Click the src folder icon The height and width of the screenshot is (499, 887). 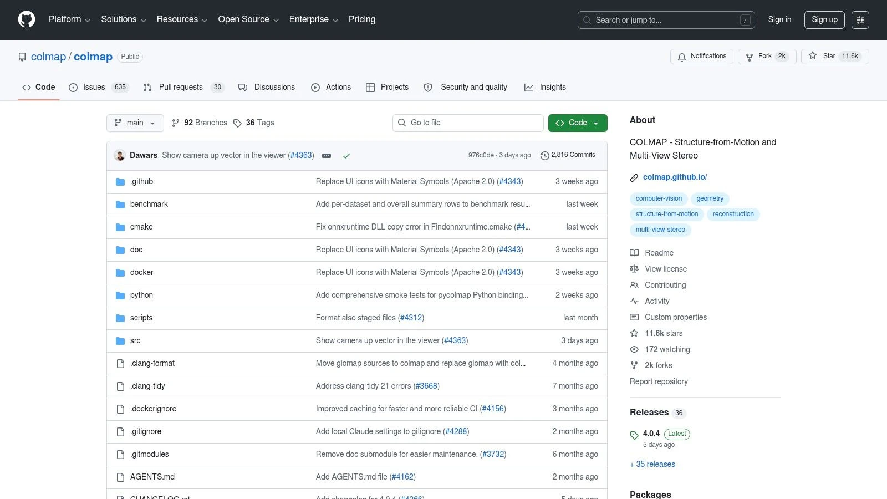click(120, 341)
